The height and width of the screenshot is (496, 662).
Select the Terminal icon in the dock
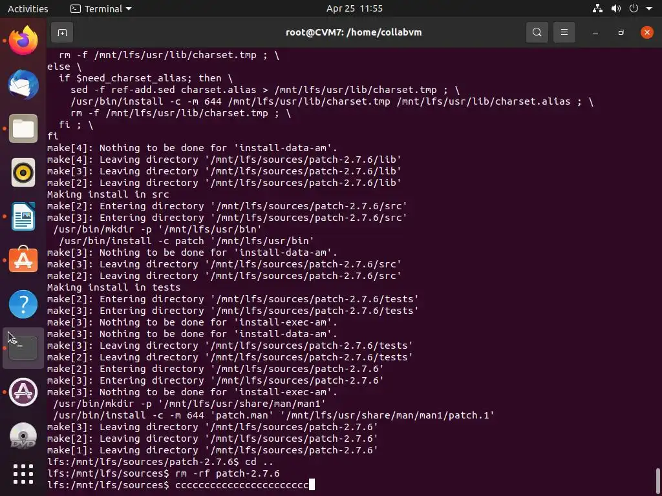[x=23, y=348]
